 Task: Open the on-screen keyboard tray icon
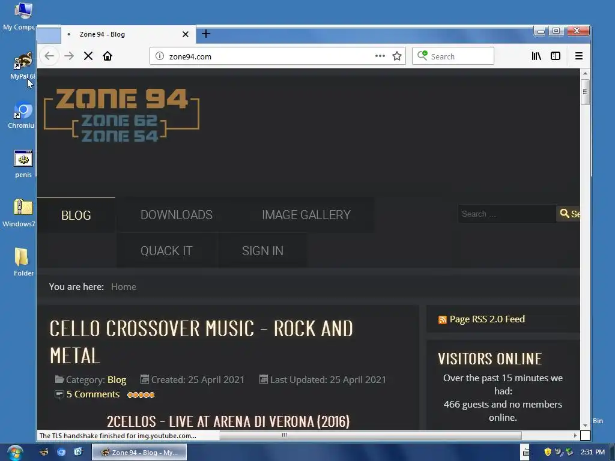[x=526, y=453]
